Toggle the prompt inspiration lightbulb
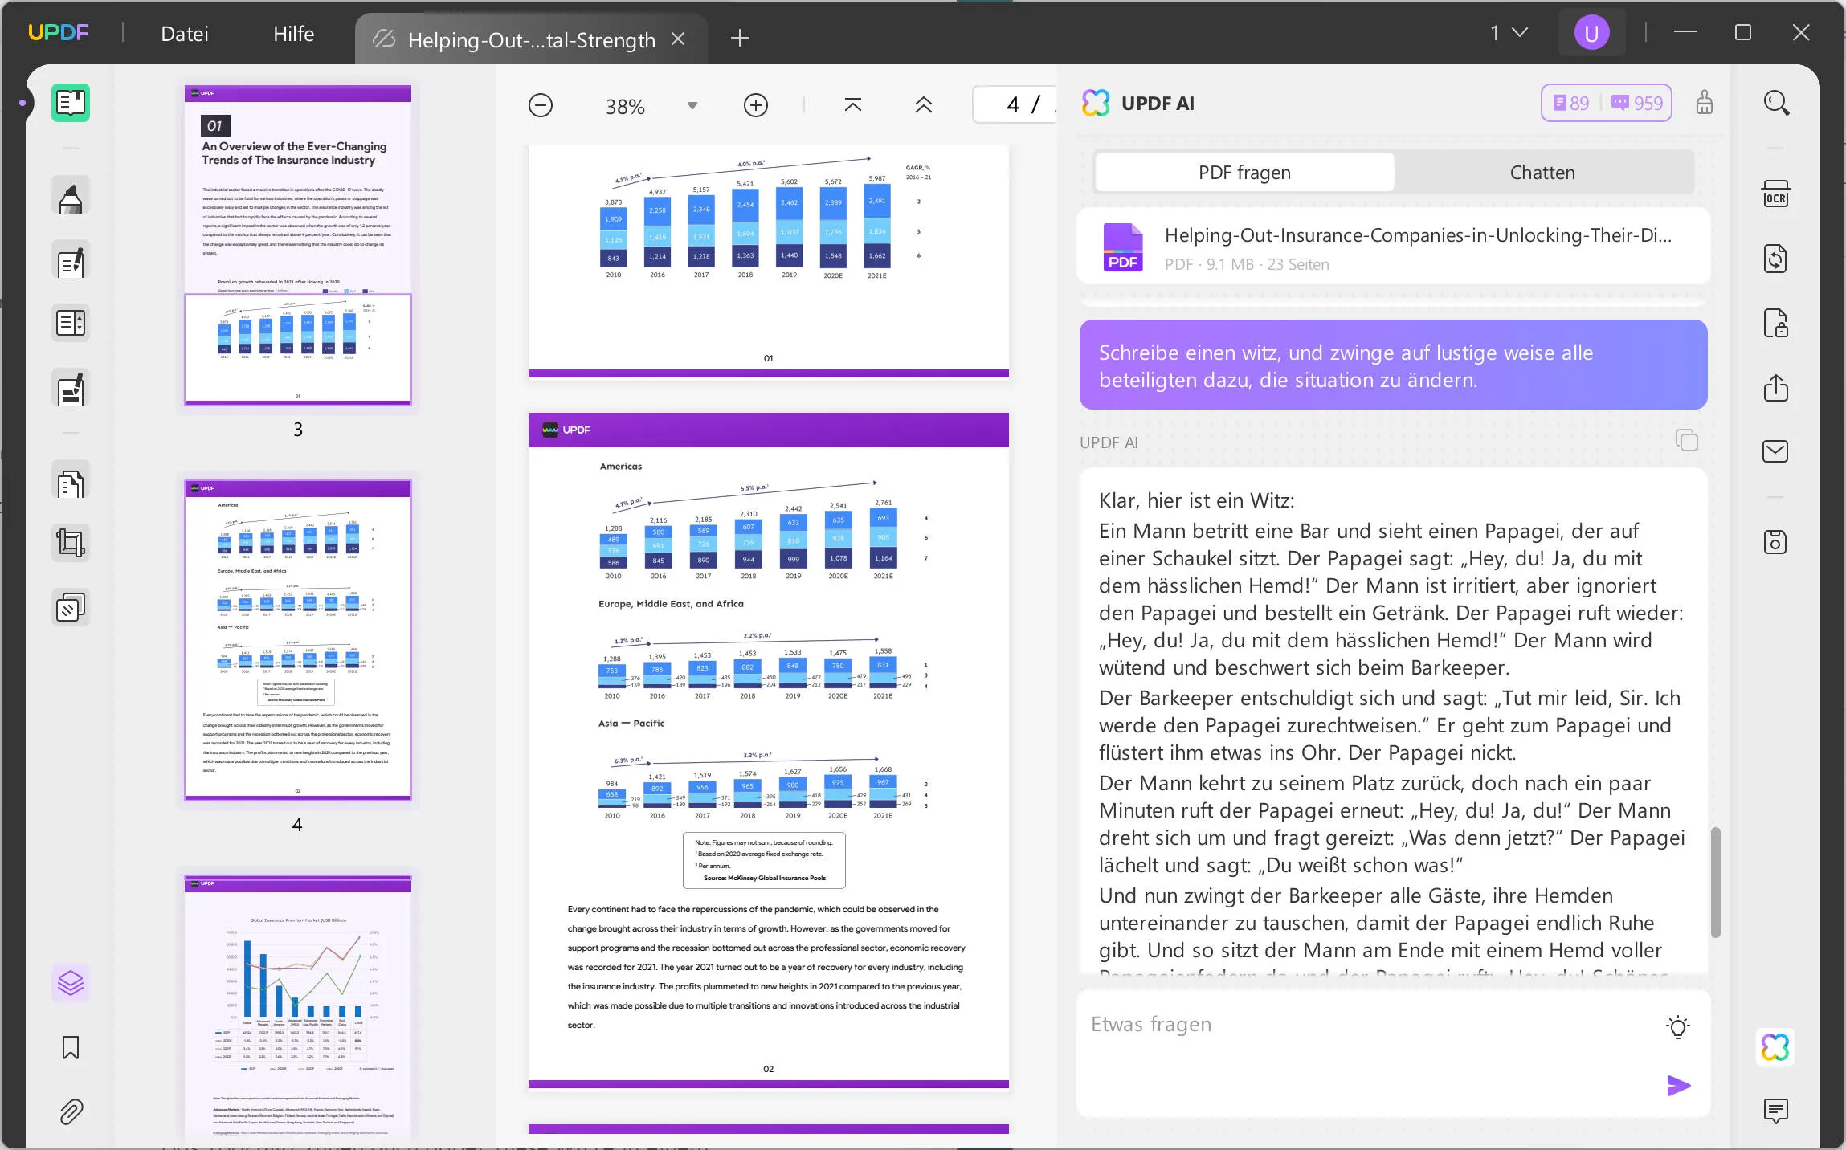The width and height of the screenshot is (1846, 1150). (x=1678, y=1026)
